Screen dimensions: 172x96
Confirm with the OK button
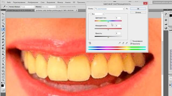[138, 9]
